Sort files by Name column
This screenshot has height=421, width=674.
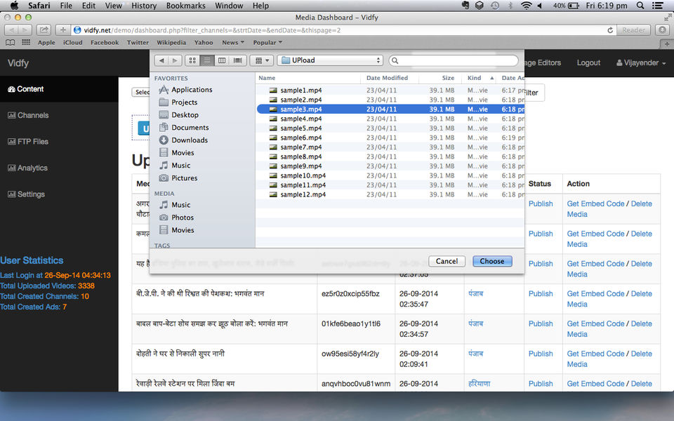coord(308,78)
